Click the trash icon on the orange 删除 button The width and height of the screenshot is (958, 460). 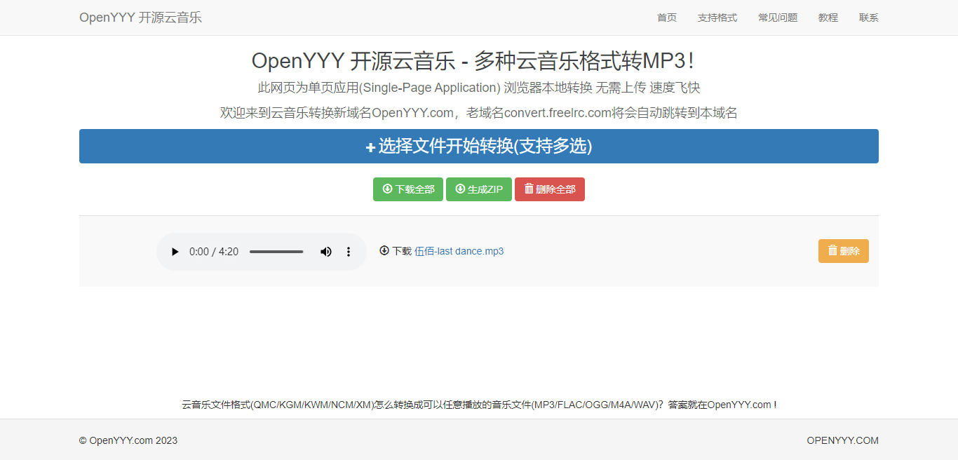[x=832, y=250]
